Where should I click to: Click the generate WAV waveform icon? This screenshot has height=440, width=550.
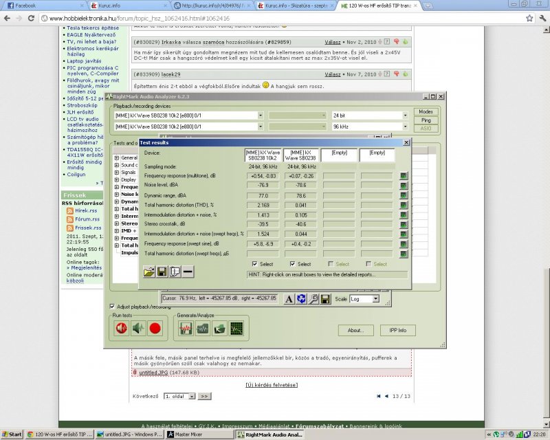pos(186,329)
